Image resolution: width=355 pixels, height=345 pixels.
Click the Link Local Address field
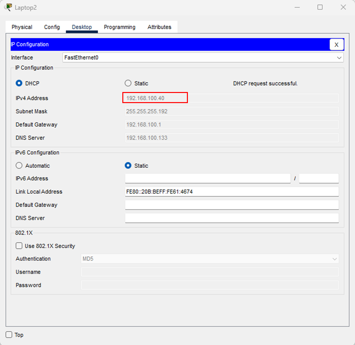232,192
